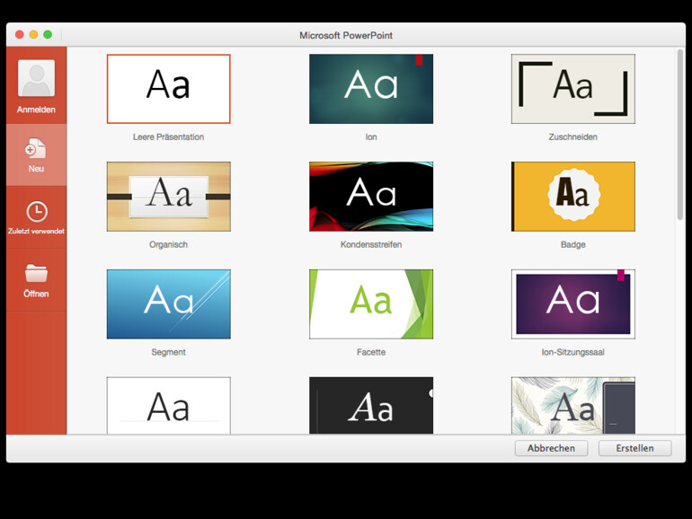The height and width of the screenshot is (519, 692).
Task: Select the Neu document icon
Action: click(36, 148)
